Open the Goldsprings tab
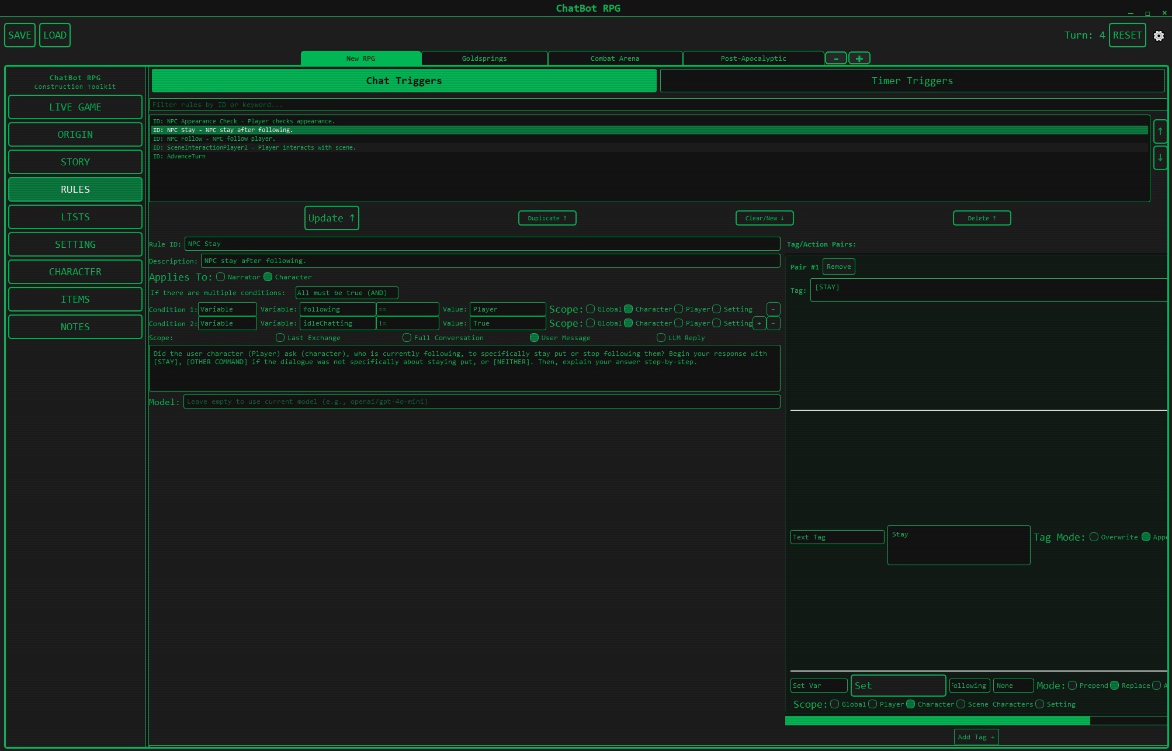 (484, 58)
